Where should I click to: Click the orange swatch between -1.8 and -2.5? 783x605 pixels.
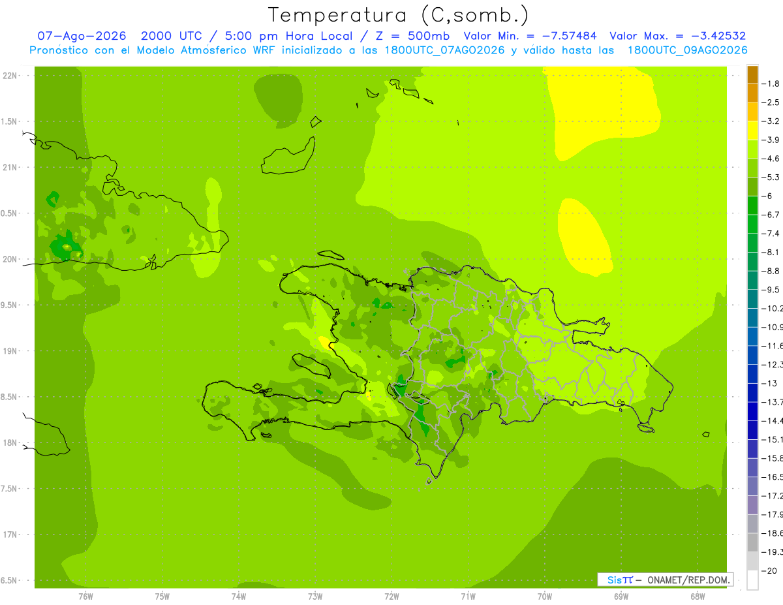point(752,93)
